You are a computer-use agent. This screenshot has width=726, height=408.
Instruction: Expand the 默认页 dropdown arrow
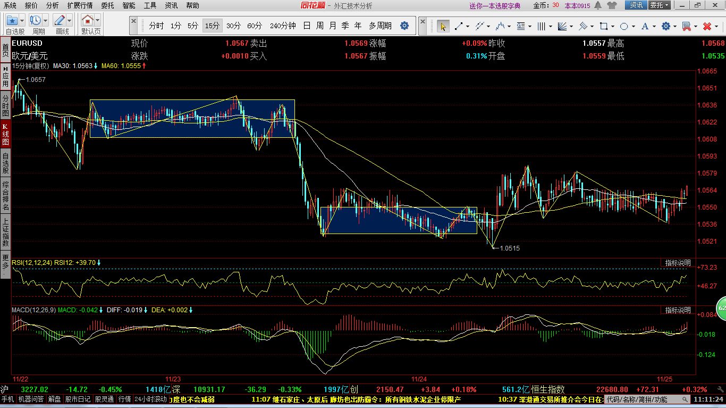pyautogui.click(x=98, y=21)
